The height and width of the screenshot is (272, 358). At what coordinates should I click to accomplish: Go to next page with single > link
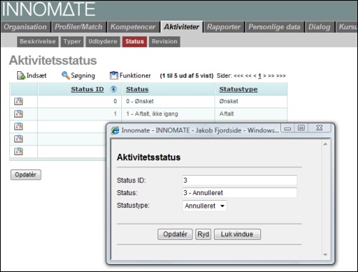tap(265, 76)
